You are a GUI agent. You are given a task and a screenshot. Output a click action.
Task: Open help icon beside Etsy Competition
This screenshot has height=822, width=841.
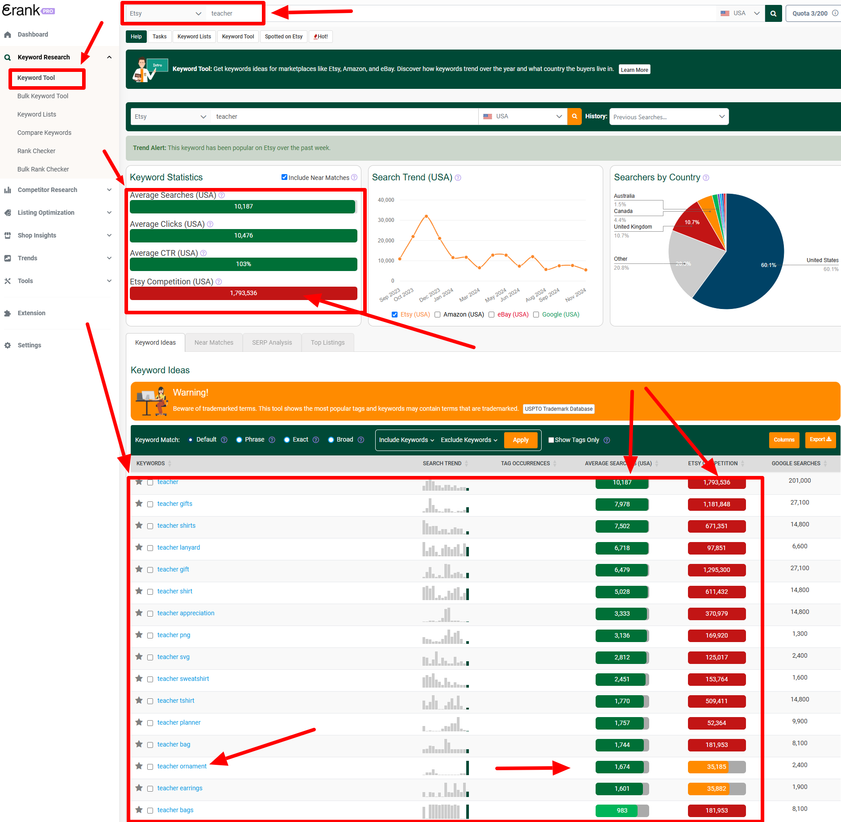click(219, 282)
